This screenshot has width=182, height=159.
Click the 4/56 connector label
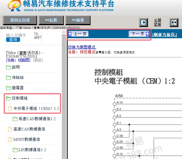click(x=119, y=96)
